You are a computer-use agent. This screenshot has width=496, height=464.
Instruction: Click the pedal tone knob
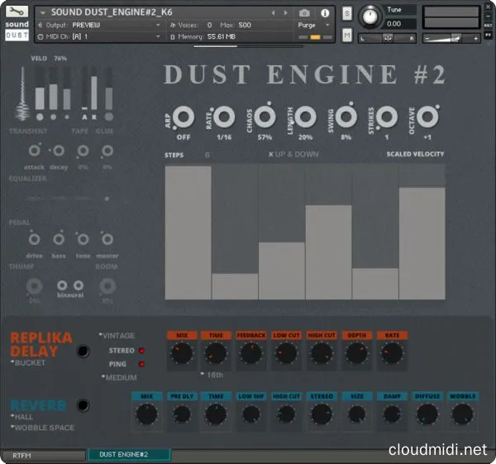pyautogui.click(x=83, y=239)
